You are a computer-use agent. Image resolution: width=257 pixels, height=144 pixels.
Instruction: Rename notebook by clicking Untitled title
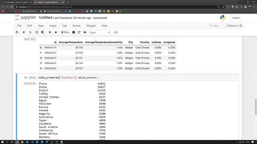[x=45, y=18]
